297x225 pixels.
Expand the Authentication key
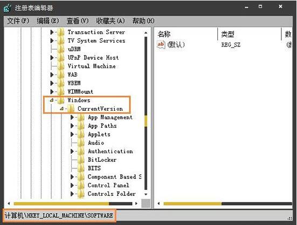coord(72,151)
